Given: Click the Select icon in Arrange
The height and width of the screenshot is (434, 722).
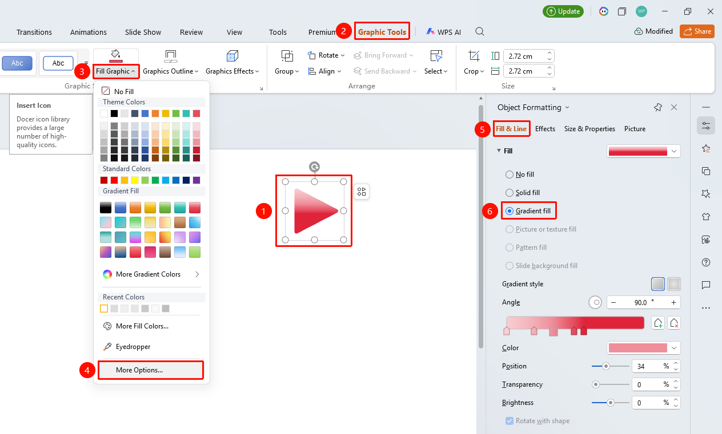Looking at the screenshot, I should [x=436, y=56].
